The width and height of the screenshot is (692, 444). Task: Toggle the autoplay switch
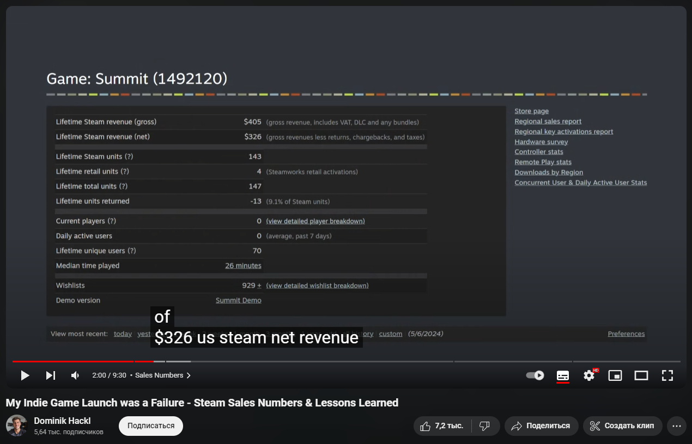(x=535, y=375)
